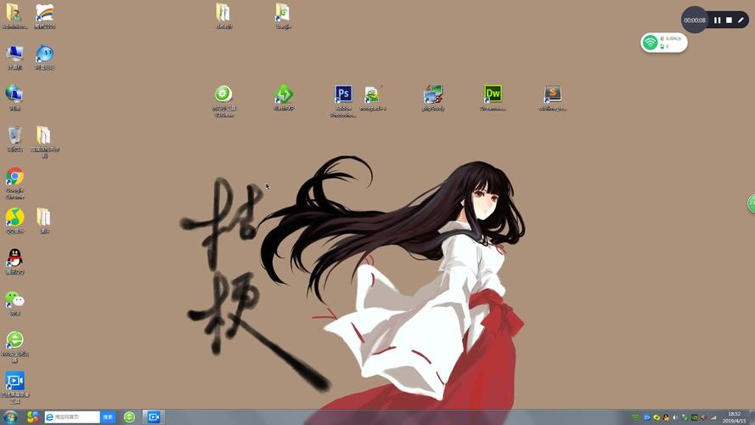755x425 pixels.
Task: Launch the green gear tools shortcut
Action: pos(223,100)
